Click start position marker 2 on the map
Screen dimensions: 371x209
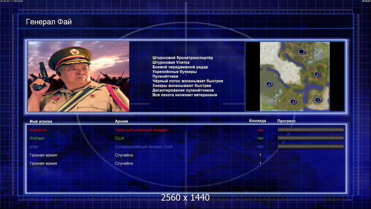coord(269,84)
